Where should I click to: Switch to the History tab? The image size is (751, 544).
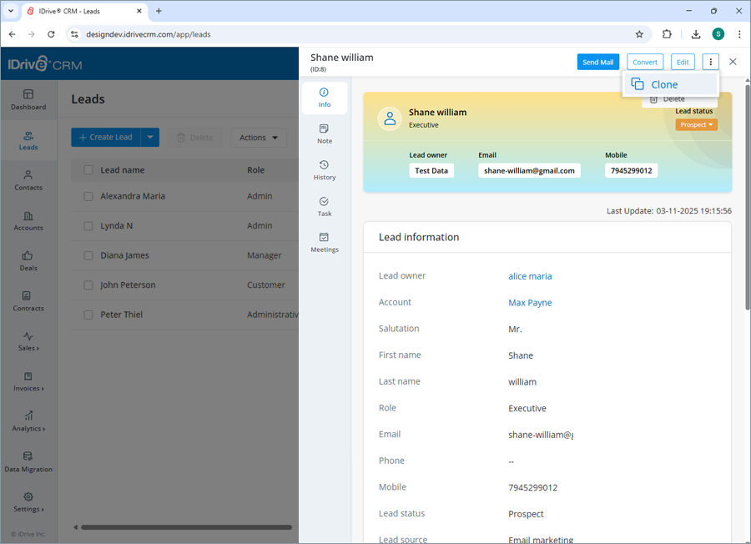pos(324,169)
